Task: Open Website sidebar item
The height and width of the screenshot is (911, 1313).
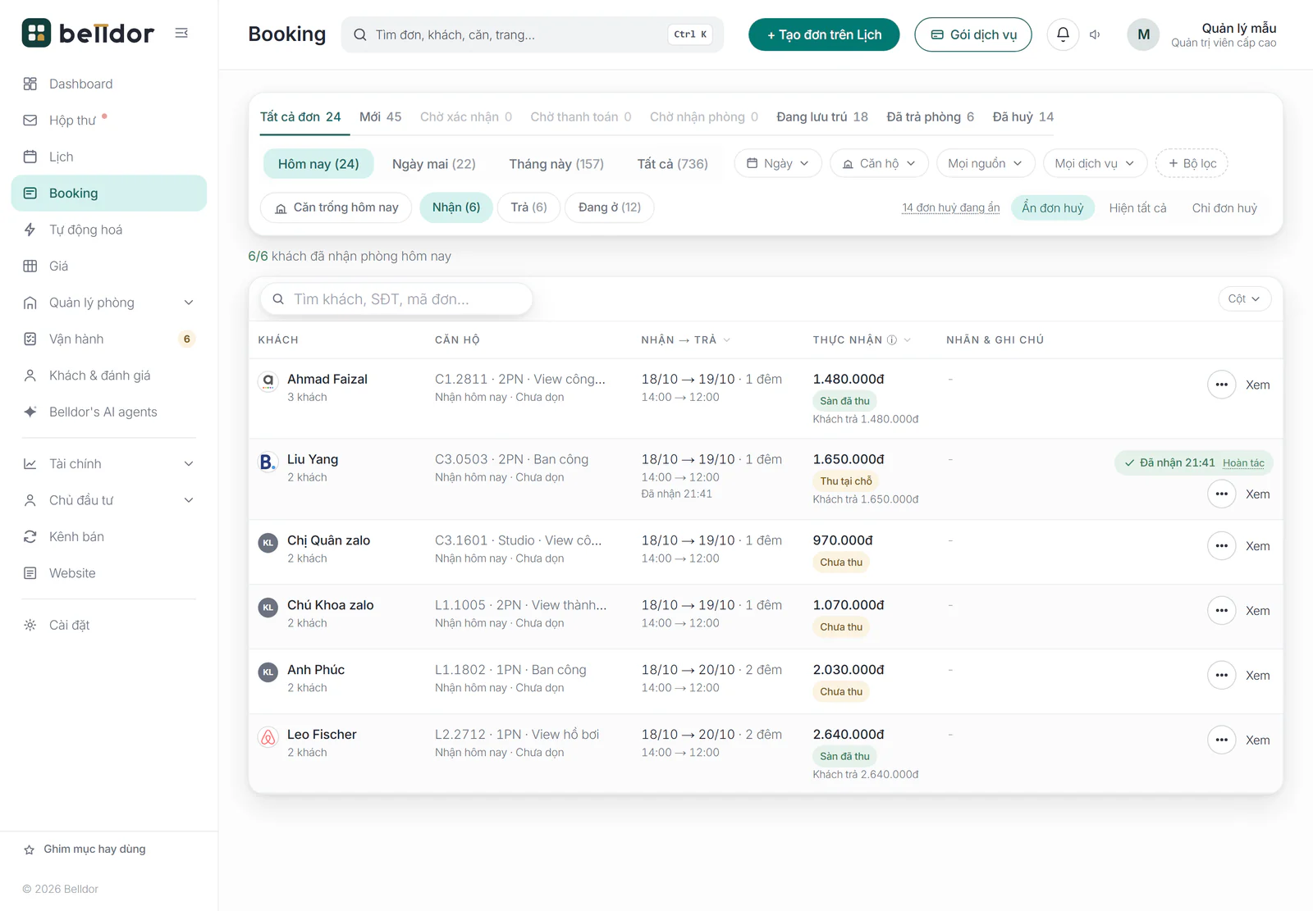Action: (x=109, y=573)
